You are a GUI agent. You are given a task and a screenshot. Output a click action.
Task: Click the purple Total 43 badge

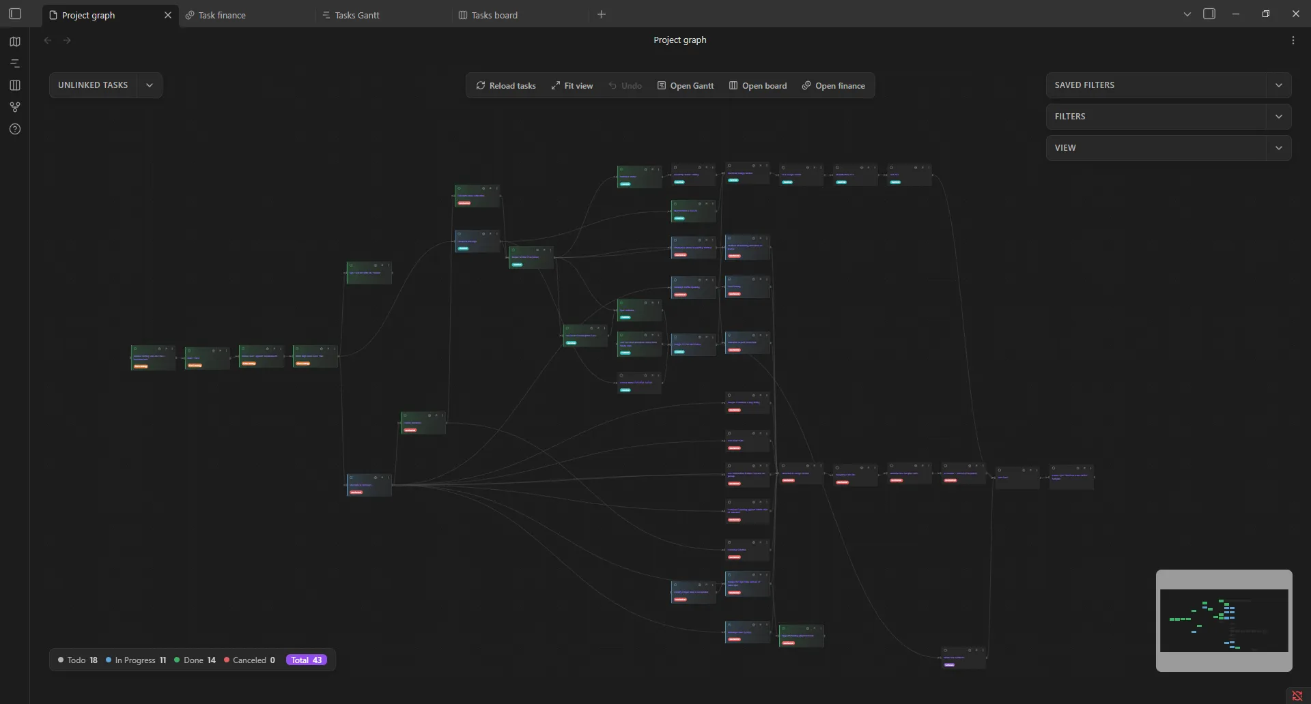click(307, 660)
